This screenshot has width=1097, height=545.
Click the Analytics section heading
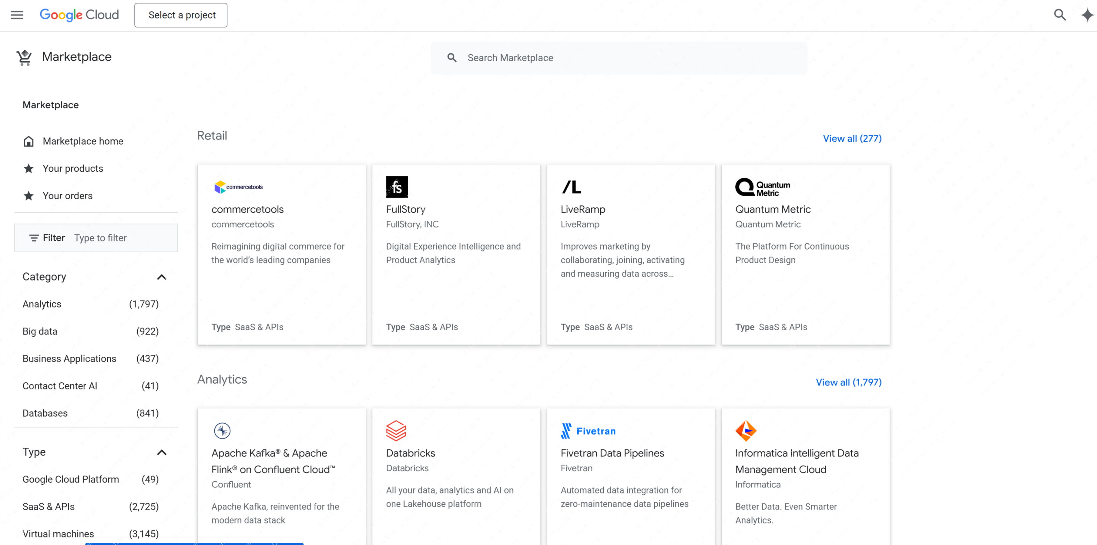click(x=222, y=379)
